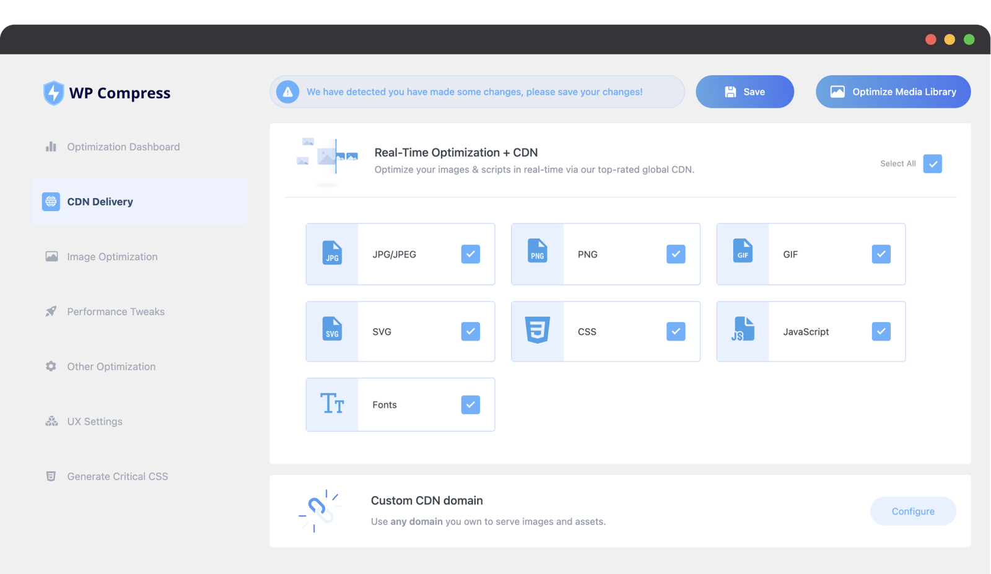Open the Optimization Dashboard menu item
The image size is (991, 574).
coord(123,147)
